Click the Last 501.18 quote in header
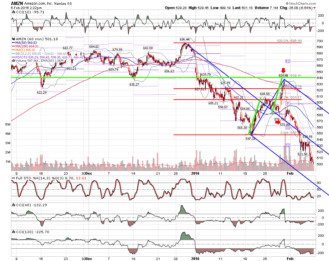The height and width of the screenshot is (261, 329). click(x=242, y=8)
